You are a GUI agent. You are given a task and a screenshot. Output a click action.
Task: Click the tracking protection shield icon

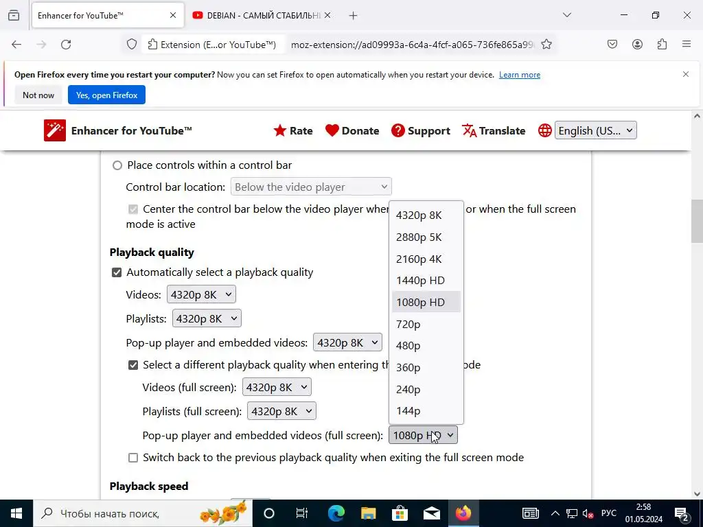[x=131, y=45]
